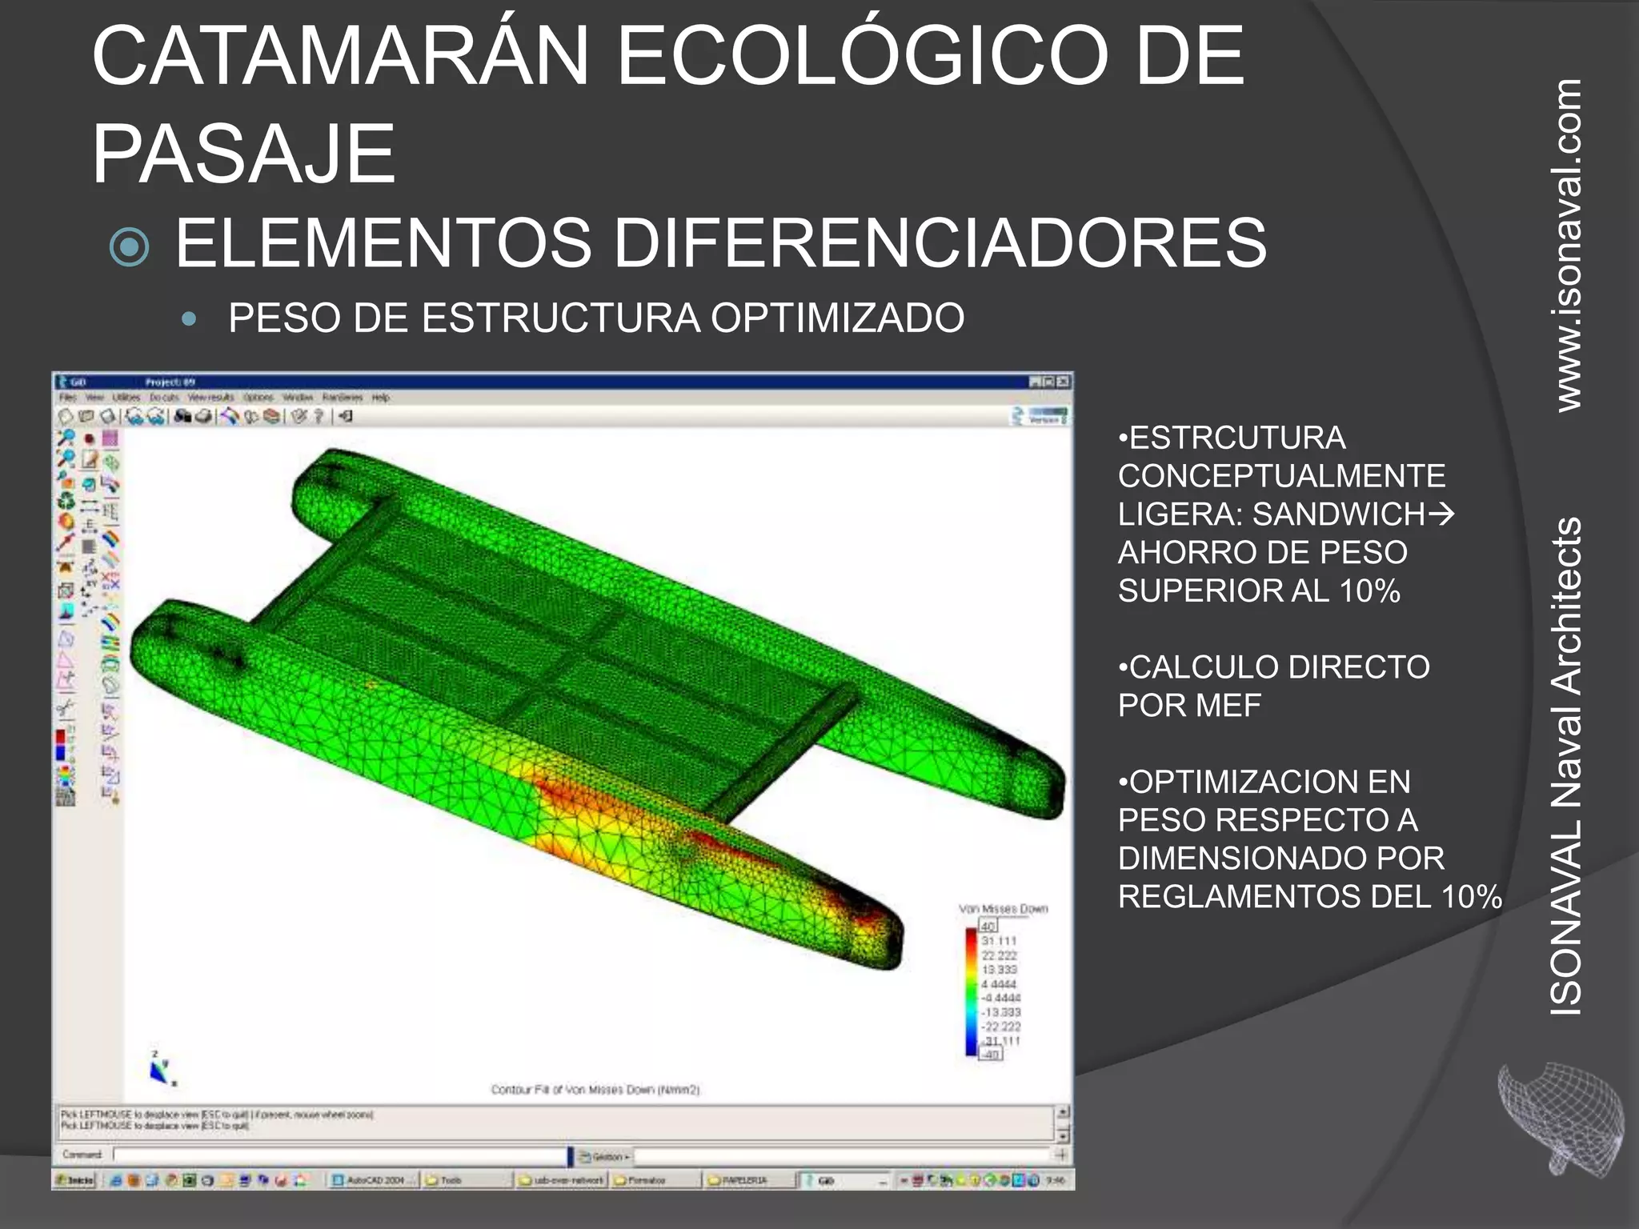Image resolution: width=1639 pixels, height=1229 pixels.
Task: Click the 'Contour Fill of Von Misses Down' caption
Action: [x=595, y=1090]
